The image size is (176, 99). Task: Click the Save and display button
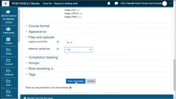pyautogui.click(x=76, y=81)
